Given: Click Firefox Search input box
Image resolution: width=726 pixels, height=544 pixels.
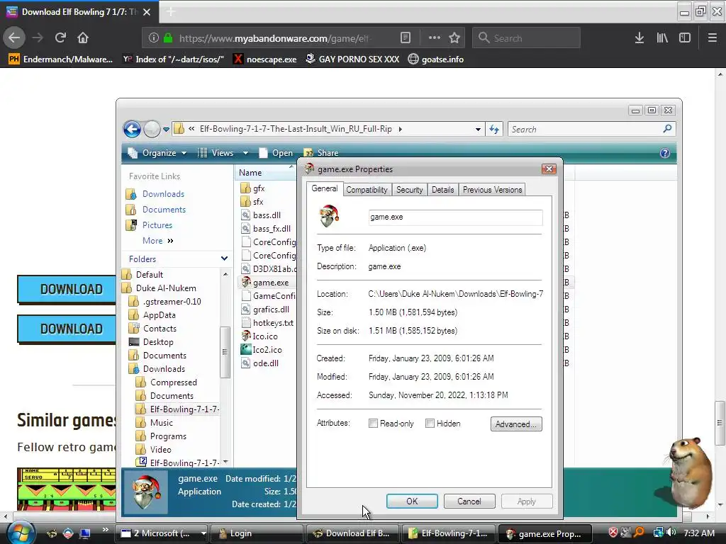Looking at the screenshot, I should tap(526, 38).
